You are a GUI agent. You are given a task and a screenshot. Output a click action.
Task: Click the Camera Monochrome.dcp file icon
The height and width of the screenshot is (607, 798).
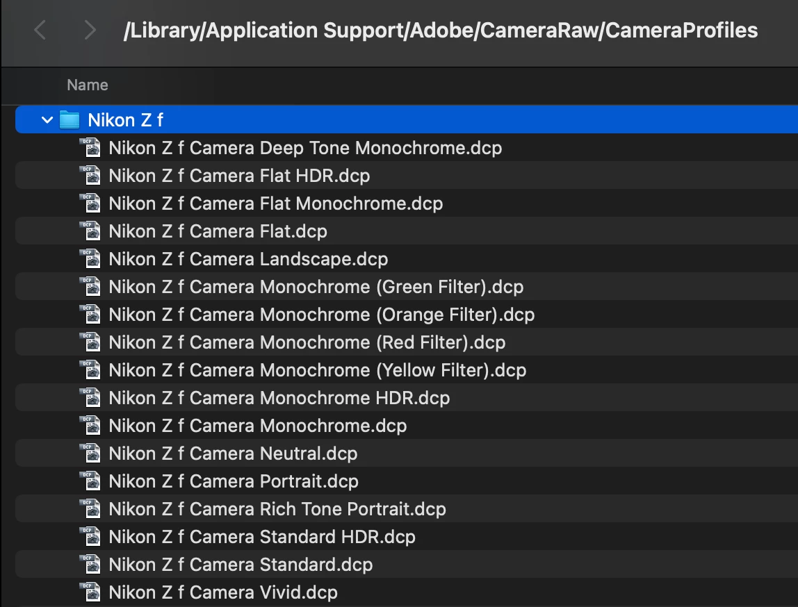90,426
